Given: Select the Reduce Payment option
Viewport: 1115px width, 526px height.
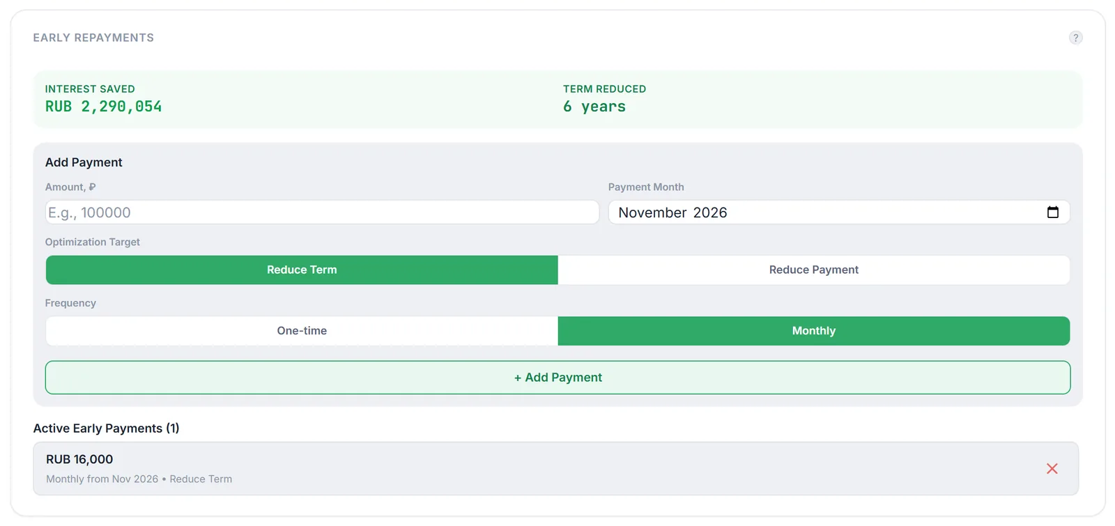Looking at the screenshot, I should pos(814,270).
